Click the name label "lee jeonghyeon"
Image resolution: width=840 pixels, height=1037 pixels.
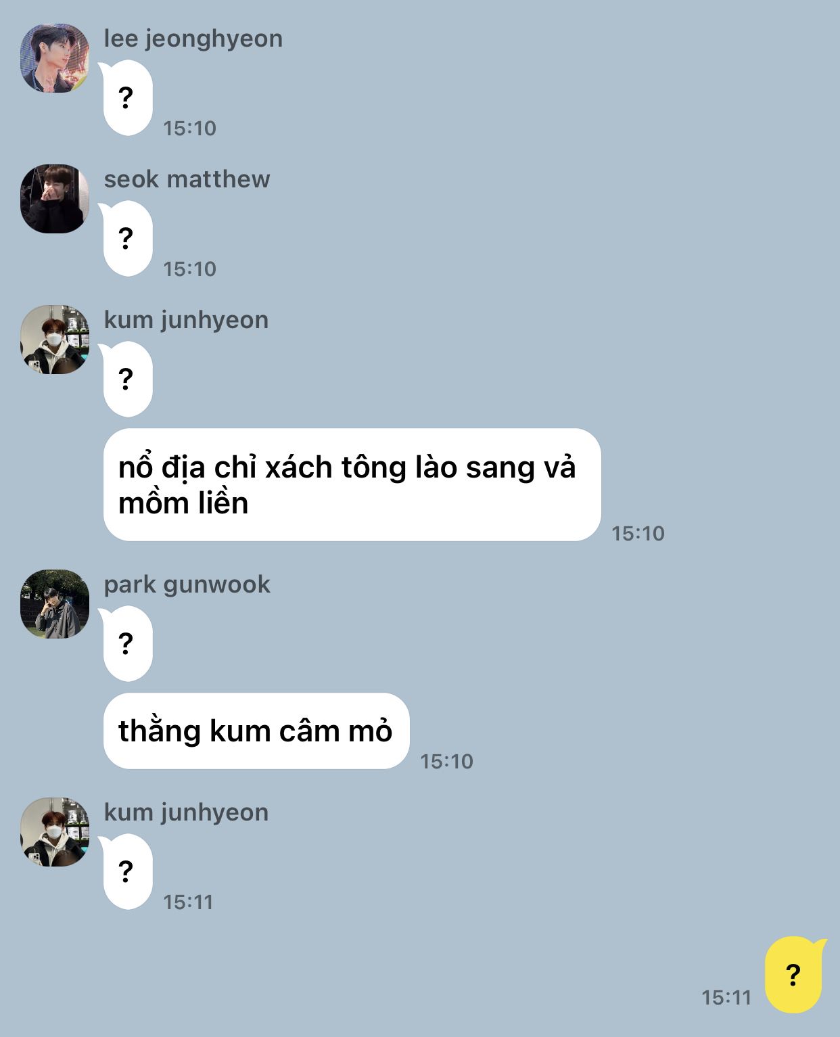[193, 39]
